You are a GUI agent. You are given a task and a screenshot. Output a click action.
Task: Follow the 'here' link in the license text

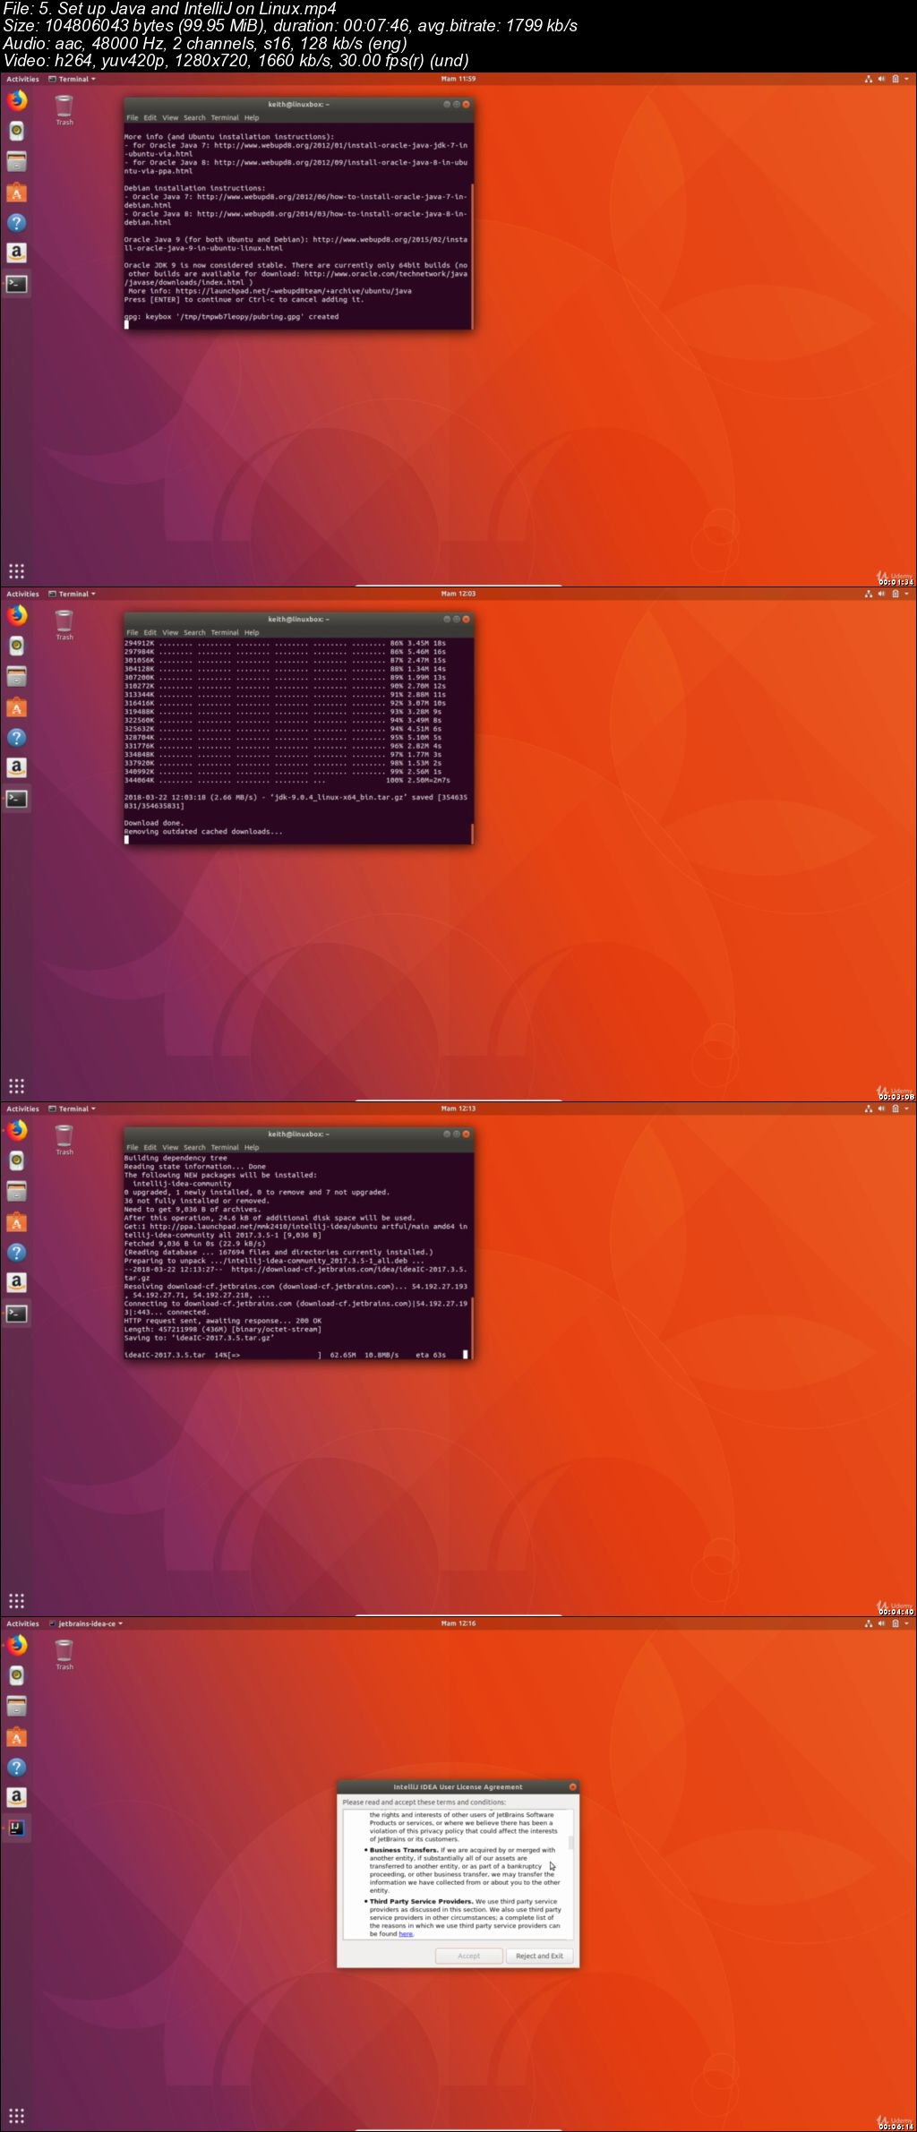406,1933
